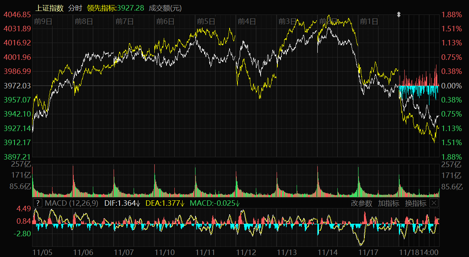This screenshot has height=257, width=469.
Task: Close the MACD indicator panel
Action: click(x=434, y=203)
